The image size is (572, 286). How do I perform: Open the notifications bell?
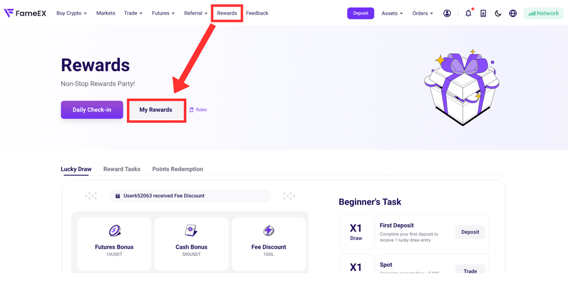(x=468, y=13)
